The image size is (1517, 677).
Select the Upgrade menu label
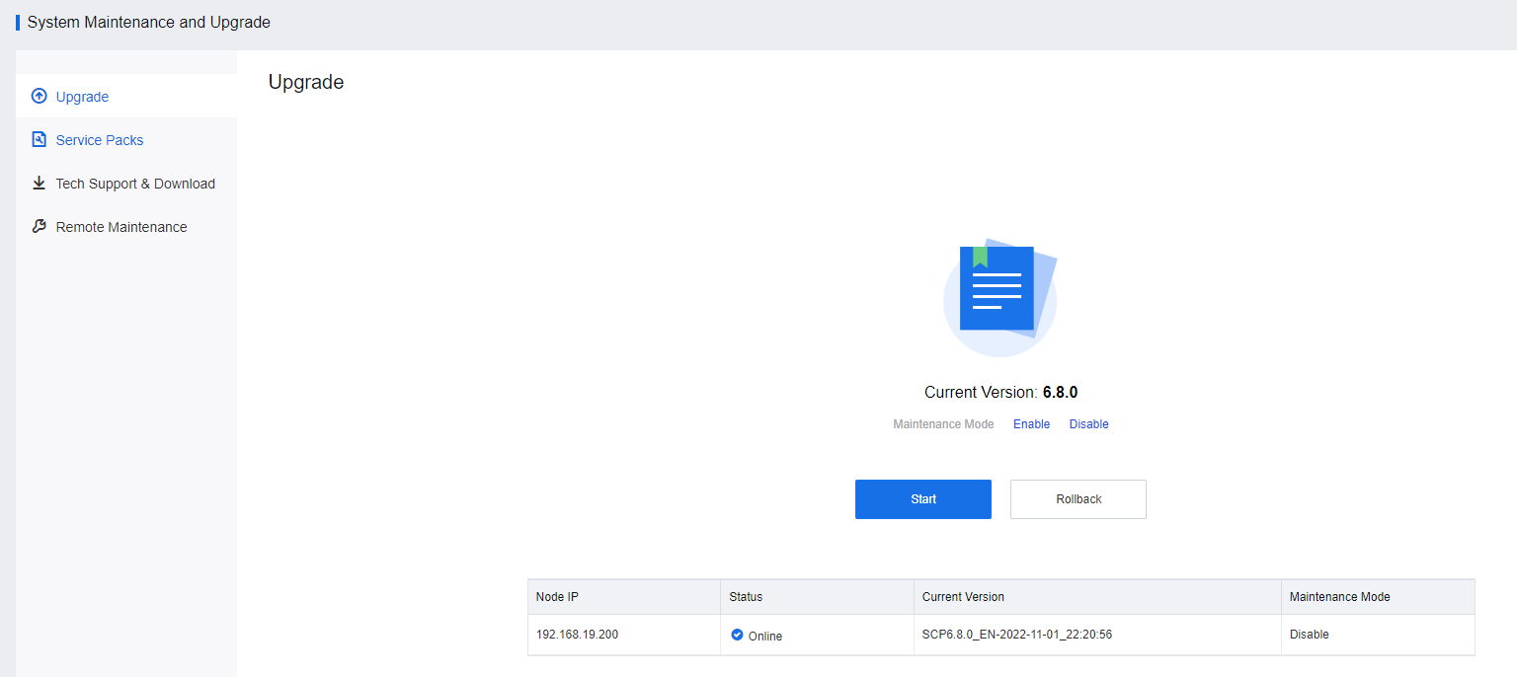82,97
